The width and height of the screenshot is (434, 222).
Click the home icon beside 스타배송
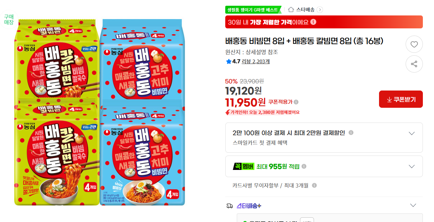(291, 10)
